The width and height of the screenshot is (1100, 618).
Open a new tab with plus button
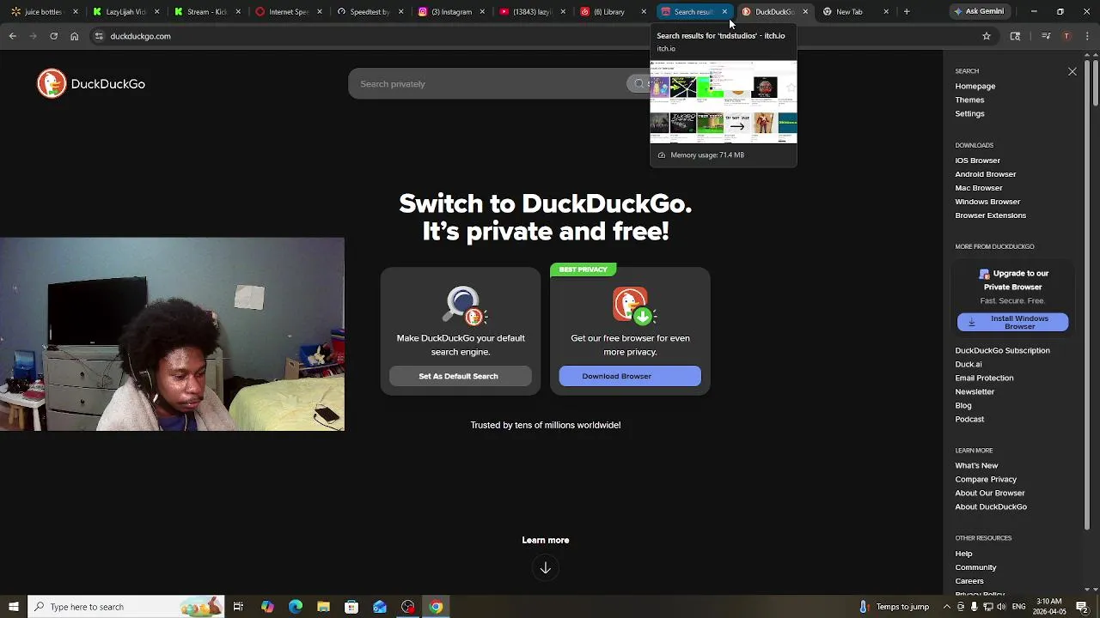[907, 11]
